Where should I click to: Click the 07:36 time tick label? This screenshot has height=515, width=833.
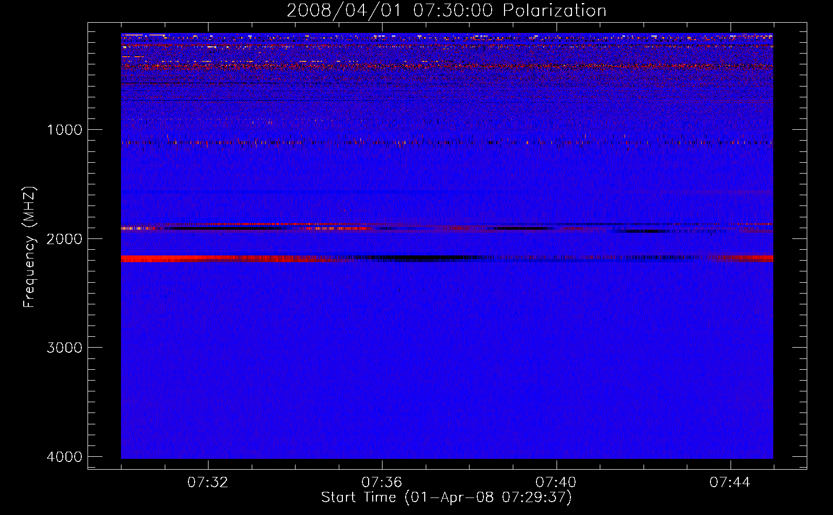point(382,483)
